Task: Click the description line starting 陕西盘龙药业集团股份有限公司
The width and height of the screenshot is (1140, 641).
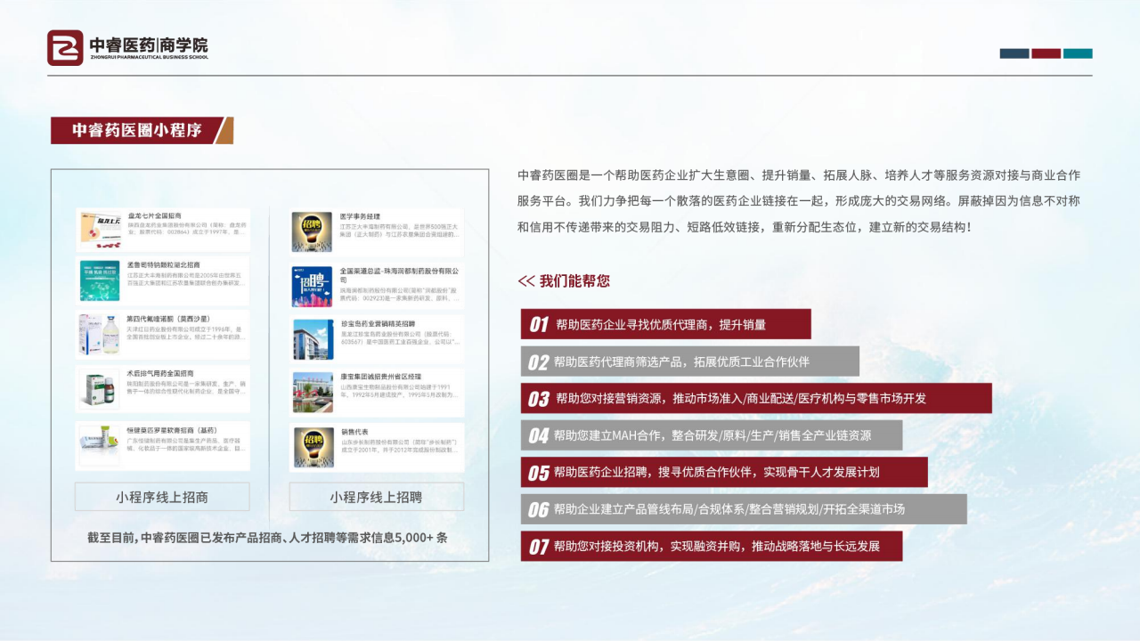Action: coord(187,230)
